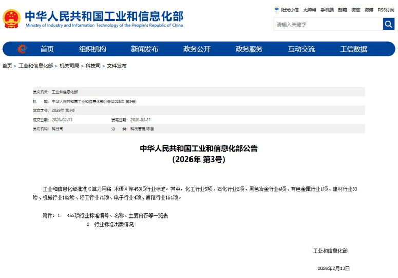Viewport: 398px width, 278px height.
Task: Click the national emblem logo
Action: [11, 19]
